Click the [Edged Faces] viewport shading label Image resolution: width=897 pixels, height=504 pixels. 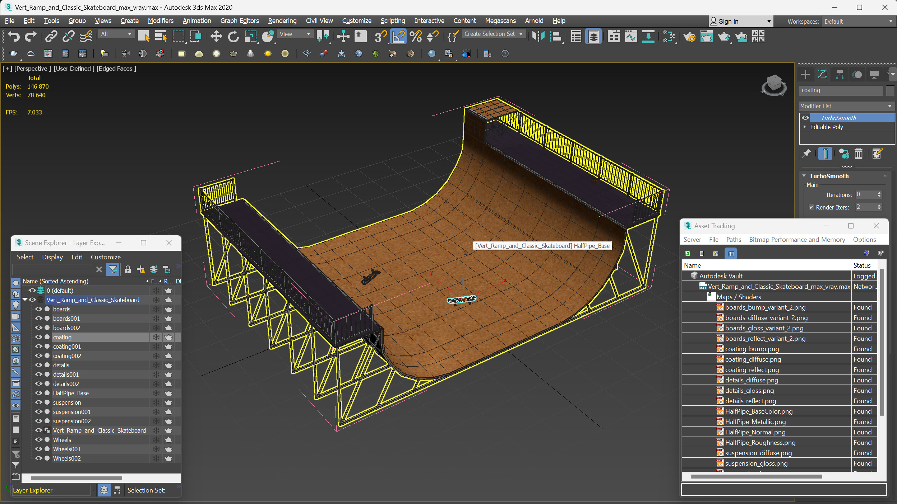pos(116,68)
